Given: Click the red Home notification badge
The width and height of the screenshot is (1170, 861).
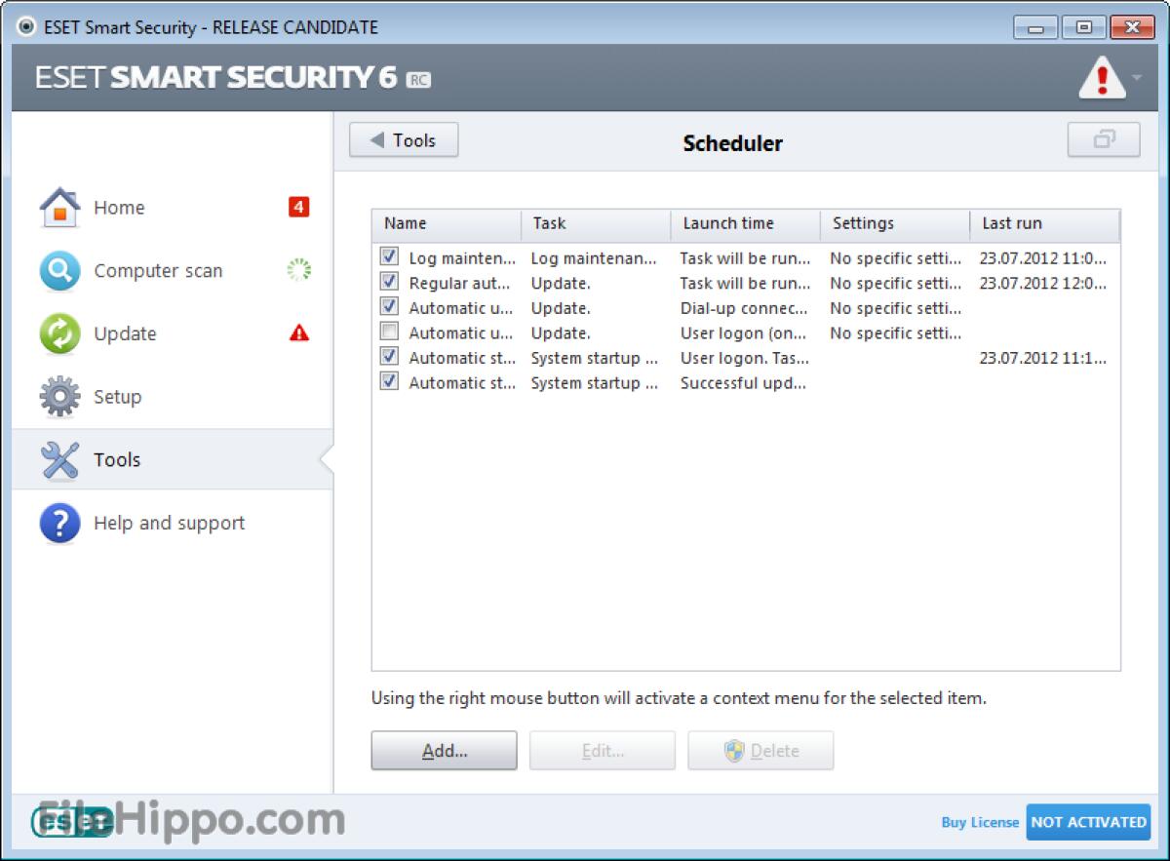Looking at the screenshot, I should (x=298, y=207).
